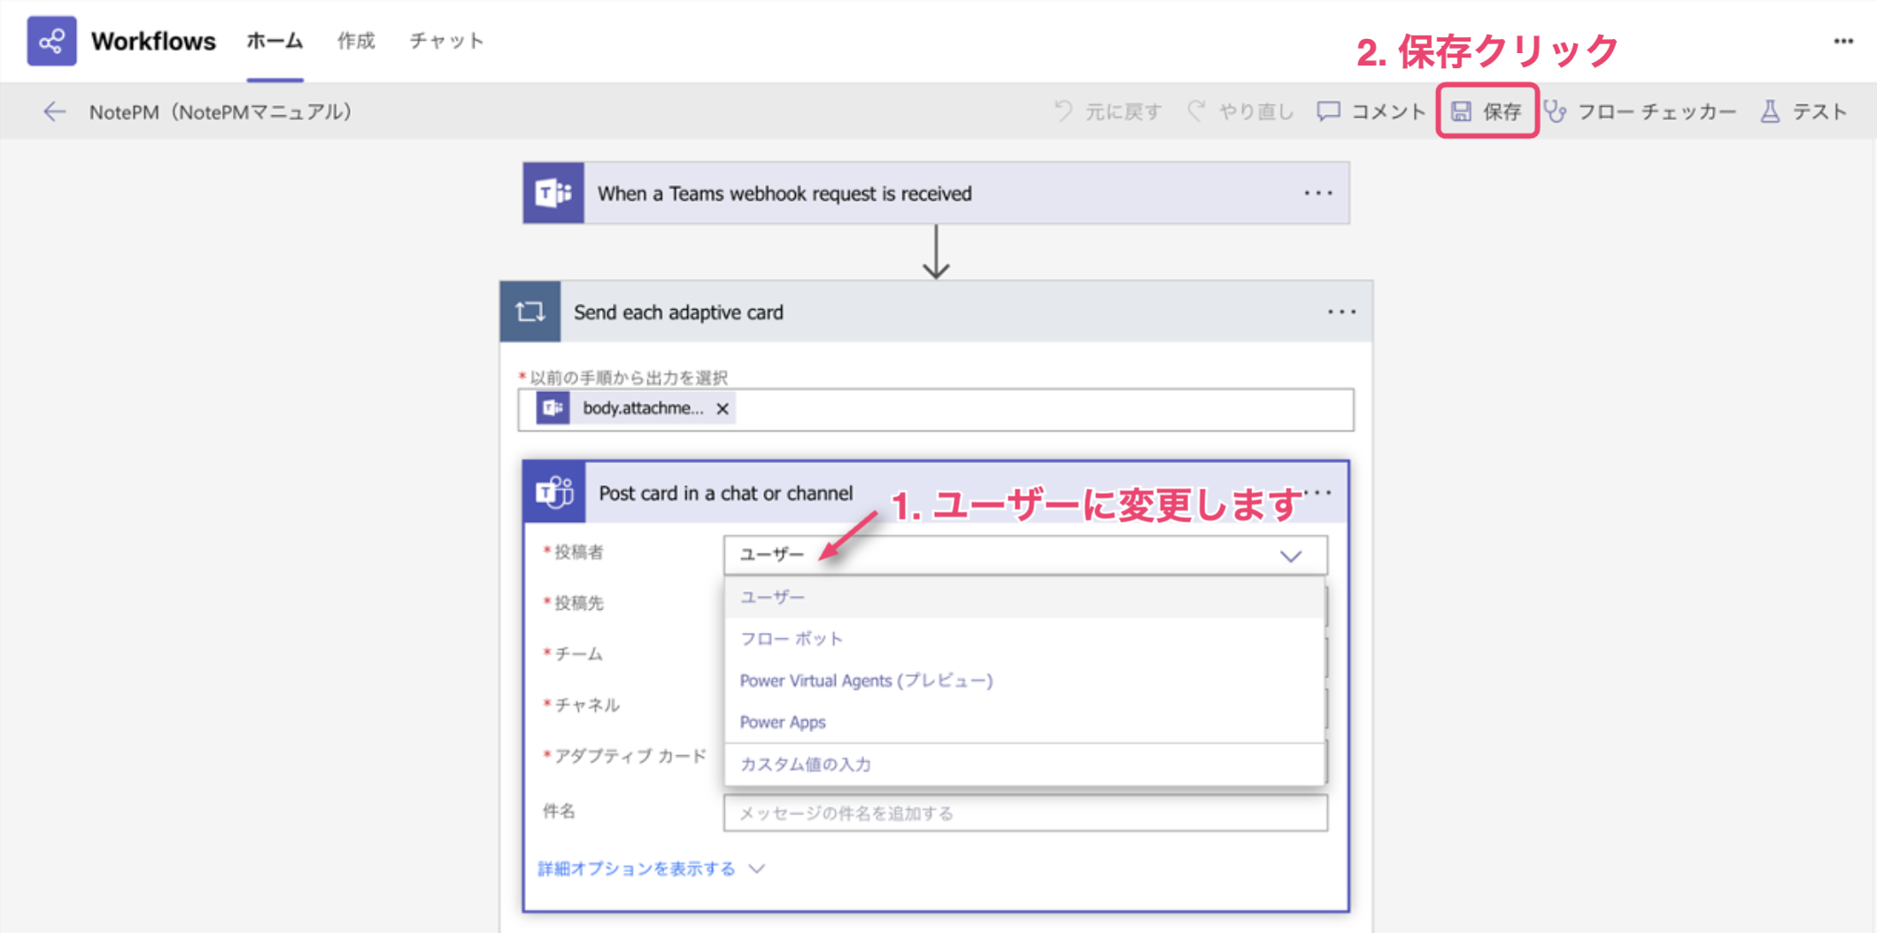
Task: Run a test via the テスト beaker icon
Action: tap(1771, 112)
